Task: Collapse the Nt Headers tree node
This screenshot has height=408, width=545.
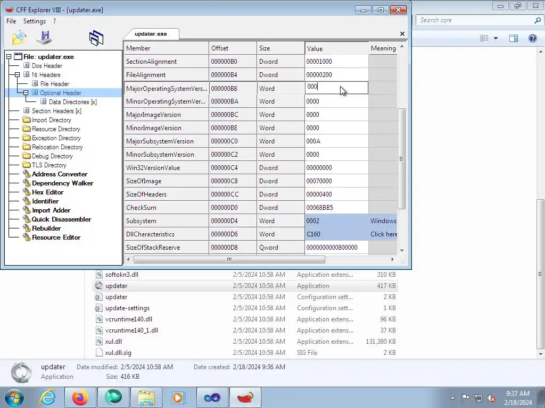Action: (x=17, y=74)
